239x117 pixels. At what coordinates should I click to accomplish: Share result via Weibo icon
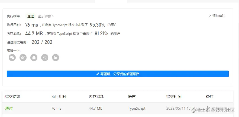[23, 58]
